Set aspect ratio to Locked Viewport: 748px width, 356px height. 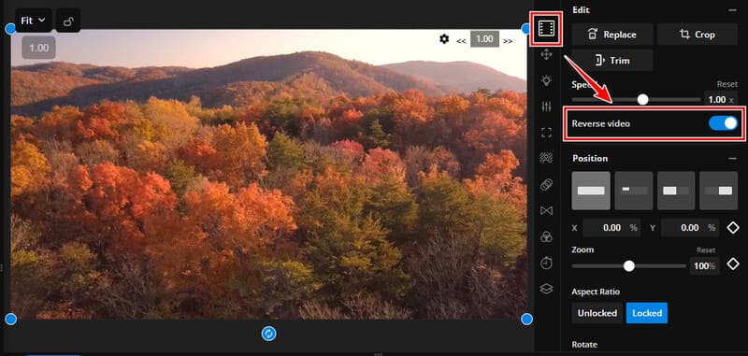(x=647, y=313)
